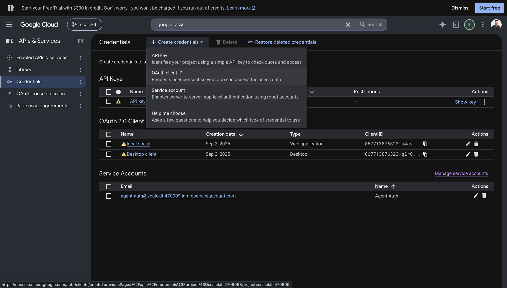Image resolution: width=507 pixels, height=288 pixels.
Task: Edit the Agent Auth service account
Action: click(x=476, y=195)
